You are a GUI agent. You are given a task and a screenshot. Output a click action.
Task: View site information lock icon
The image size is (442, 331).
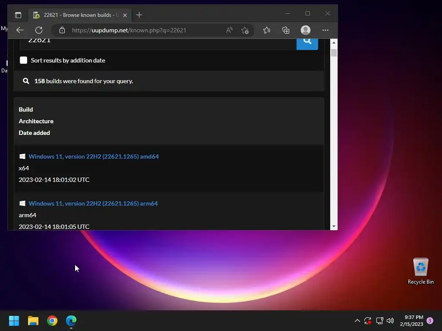point(62,30)
